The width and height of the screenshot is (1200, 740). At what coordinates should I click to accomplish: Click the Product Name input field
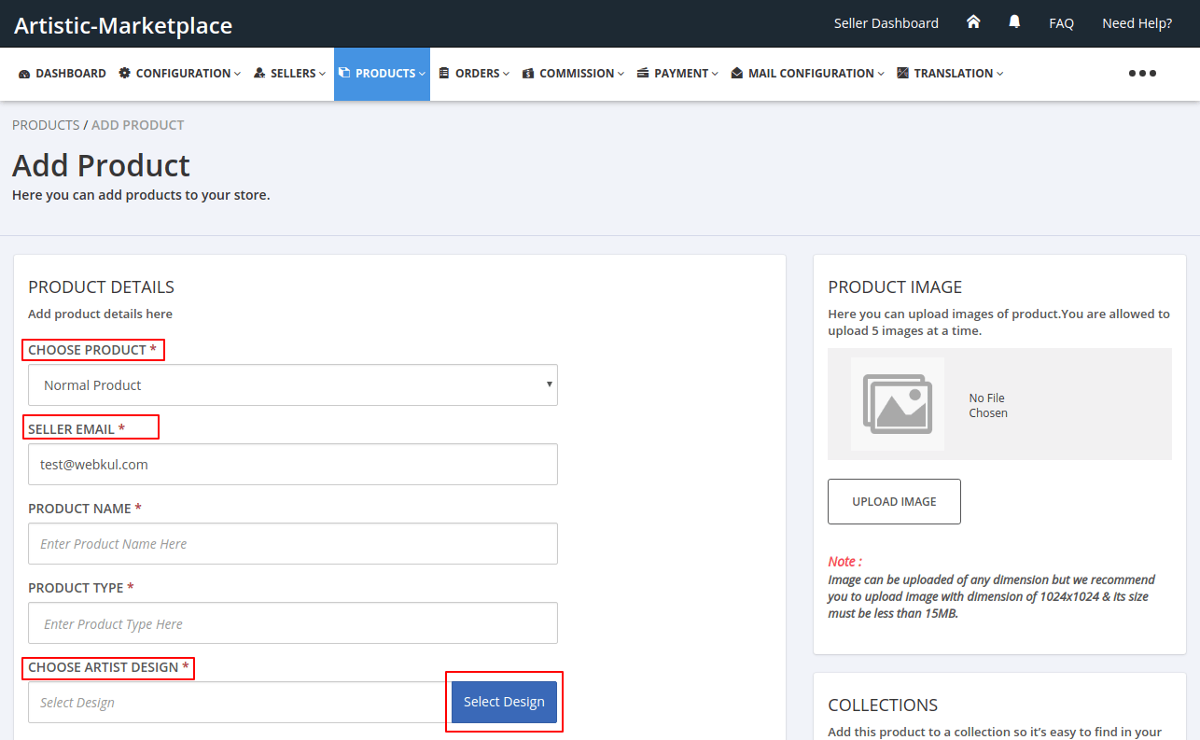292,543
